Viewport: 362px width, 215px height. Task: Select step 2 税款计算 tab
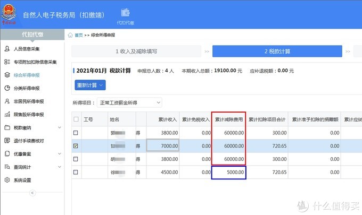click(277, 51)
